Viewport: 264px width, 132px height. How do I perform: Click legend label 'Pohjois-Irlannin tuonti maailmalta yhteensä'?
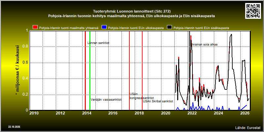pos(69,28)
